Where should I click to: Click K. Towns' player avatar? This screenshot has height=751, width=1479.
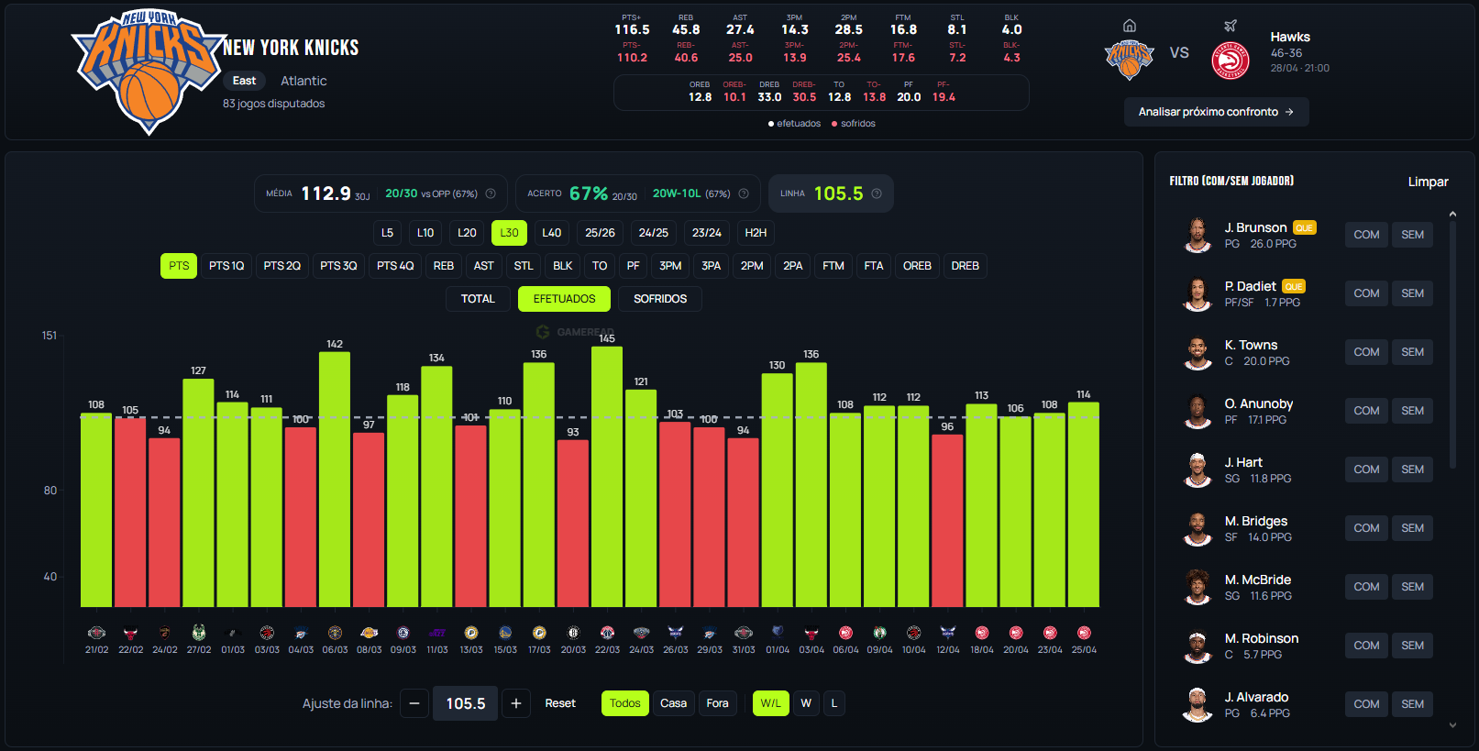point(1198,352)
